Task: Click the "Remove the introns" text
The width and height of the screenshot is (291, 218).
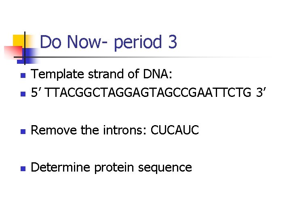Action: coord(89,130)
